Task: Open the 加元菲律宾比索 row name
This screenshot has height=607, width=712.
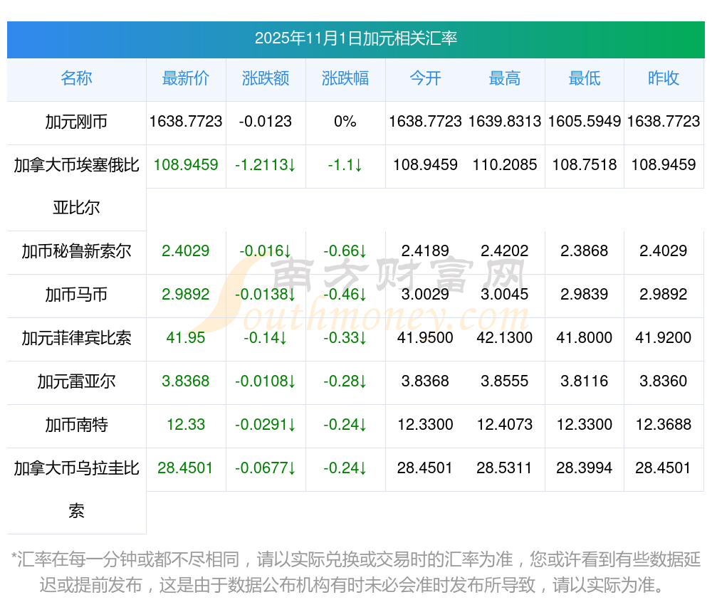Action: pyautogui.click(x=76, y=338)
